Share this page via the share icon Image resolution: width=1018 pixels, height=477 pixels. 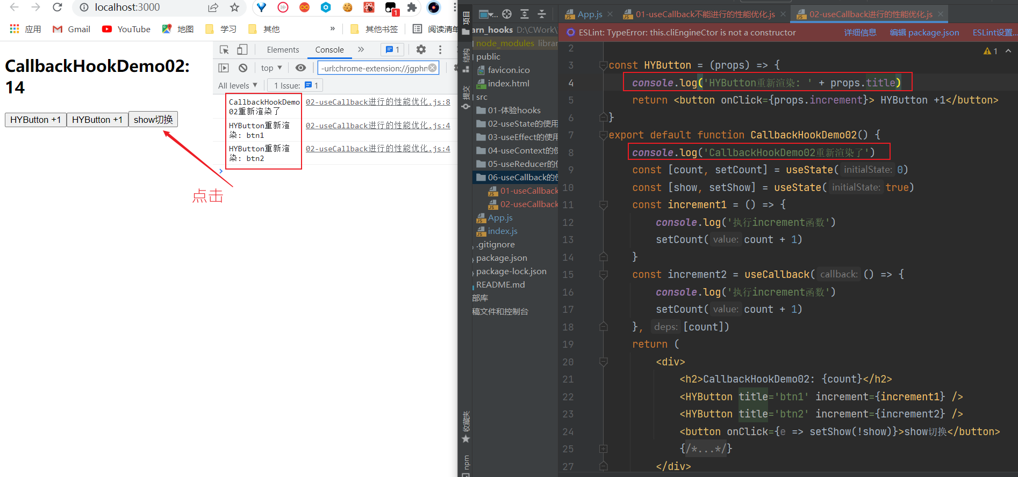(213, 8)
